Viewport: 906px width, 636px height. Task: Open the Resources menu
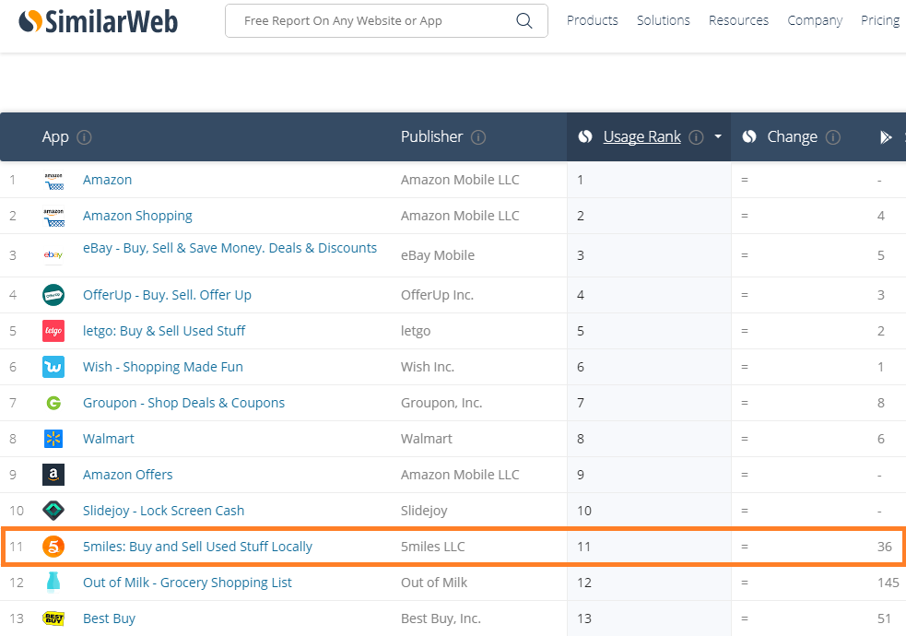coord(738,20)
